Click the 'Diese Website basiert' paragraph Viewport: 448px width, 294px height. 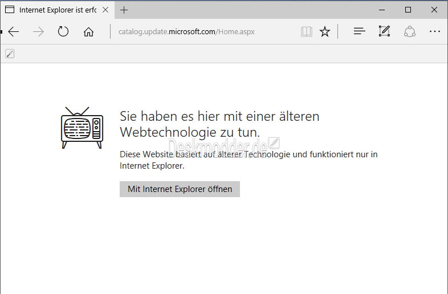(249, 160)
